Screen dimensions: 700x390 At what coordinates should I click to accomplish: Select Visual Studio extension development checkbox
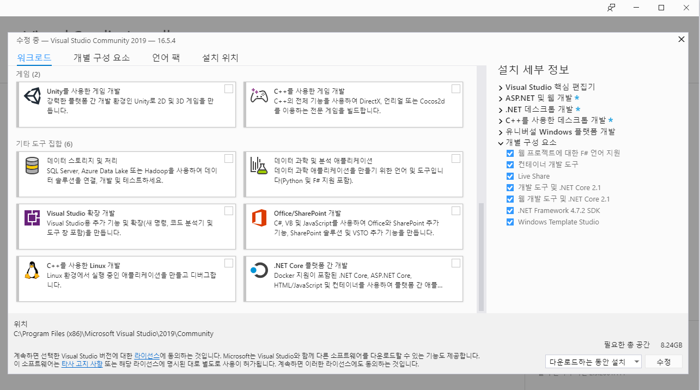pos(229,211)
